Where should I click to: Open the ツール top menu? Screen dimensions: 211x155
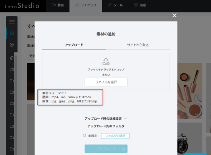point(115,5)
